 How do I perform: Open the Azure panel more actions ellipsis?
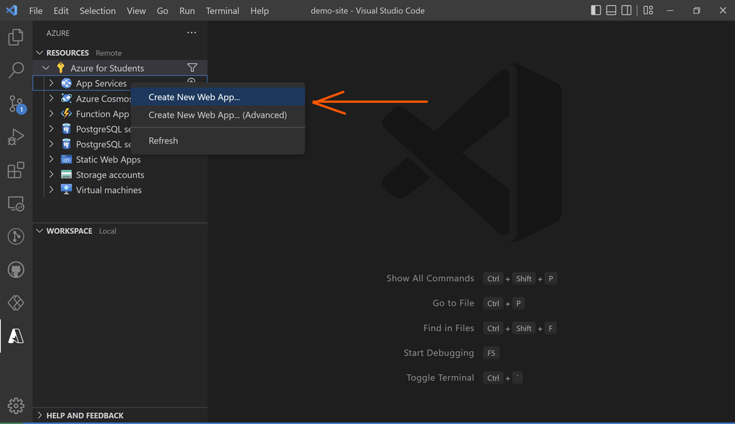tap(191, 33)
